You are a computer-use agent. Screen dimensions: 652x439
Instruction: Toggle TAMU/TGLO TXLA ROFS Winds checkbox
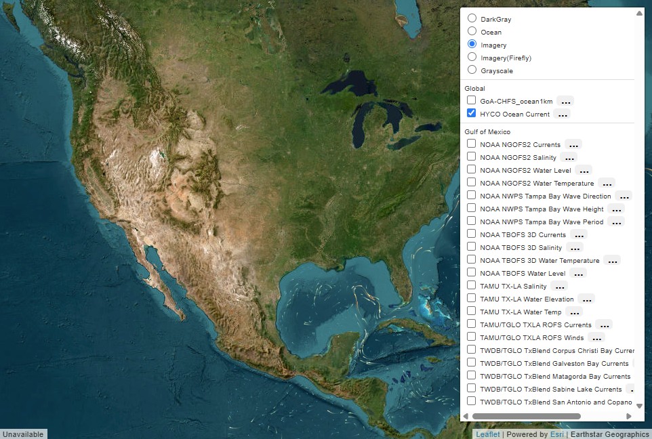point(471,337)
